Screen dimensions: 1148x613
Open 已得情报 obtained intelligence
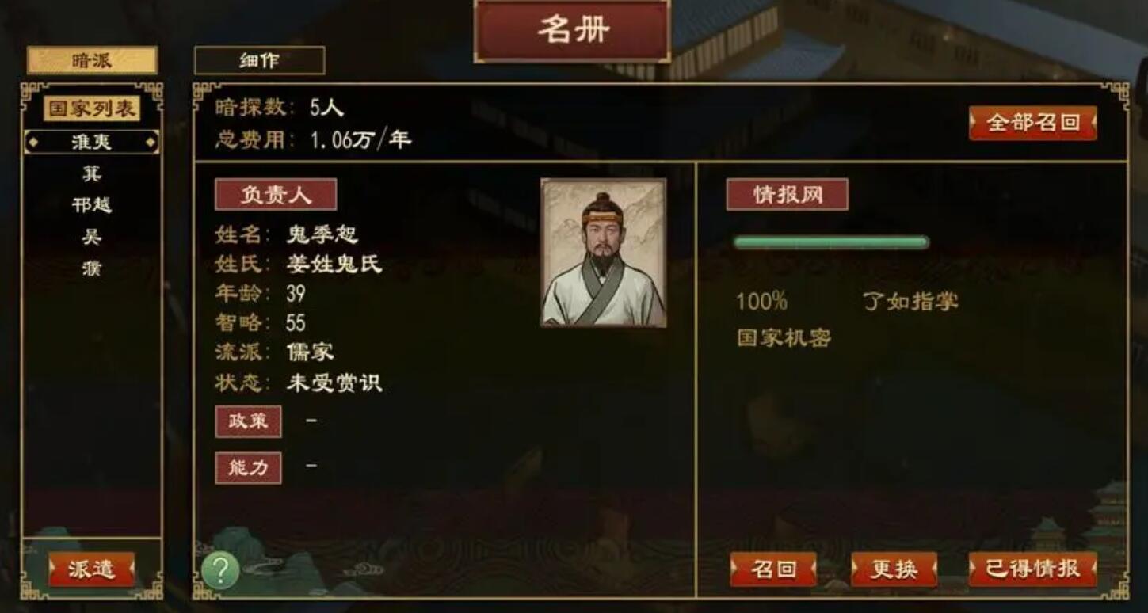1033,569
